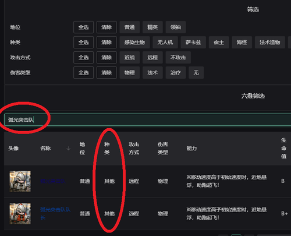Toggle the 感染生物 type filter
The width and height of the screenshot is (291, 236).
click(x=134, y=43)
